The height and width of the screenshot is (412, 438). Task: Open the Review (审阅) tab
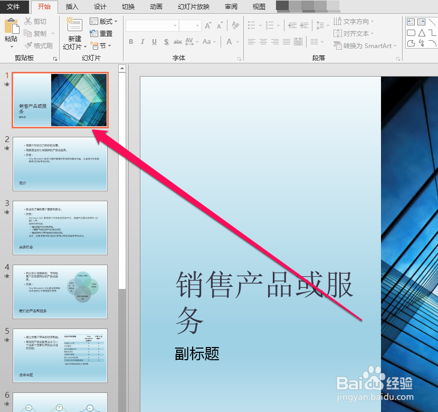click(x=231, y=7)
